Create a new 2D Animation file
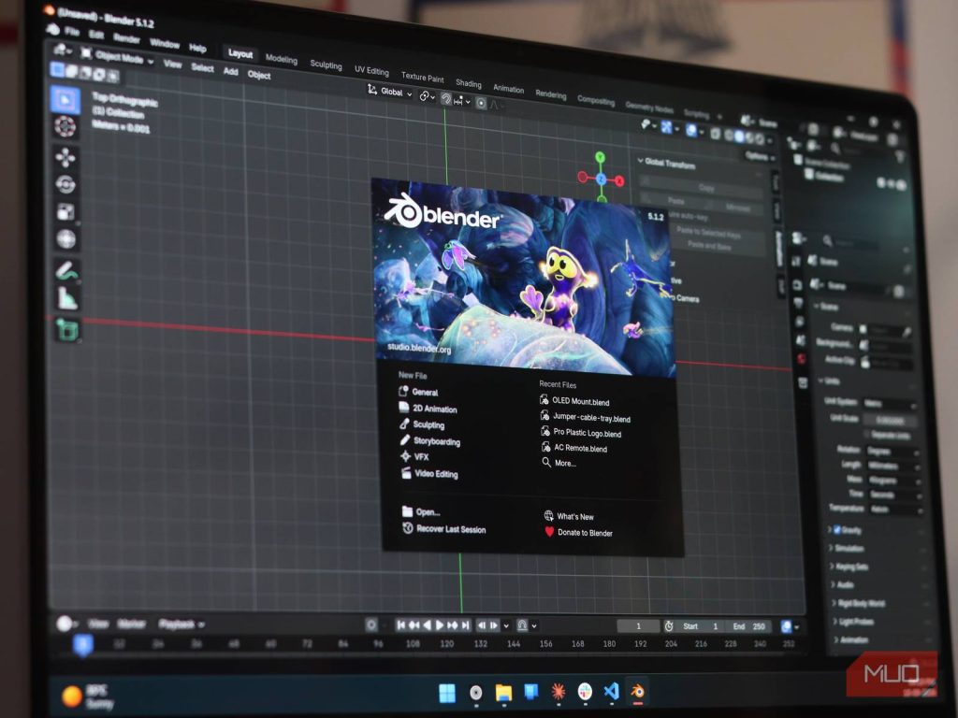This screenshot has height=718, width=958. click(x=428, y=408)
